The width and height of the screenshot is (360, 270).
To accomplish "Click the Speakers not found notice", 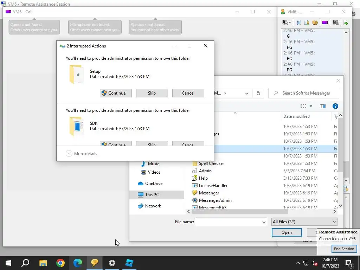I will (155, 27).
